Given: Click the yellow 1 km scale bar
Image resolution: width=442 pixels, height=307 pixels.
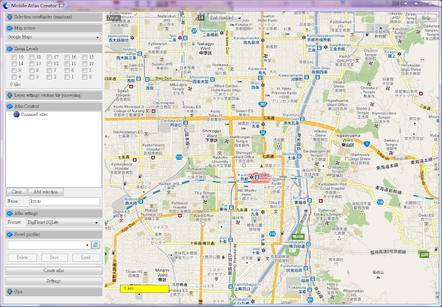Looking at the screenshot, I should tap(145, 288).
